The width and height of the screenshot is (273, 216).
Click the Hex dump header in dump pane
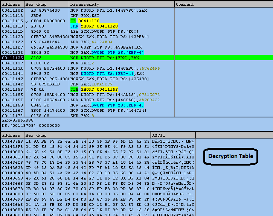[87, 135]
